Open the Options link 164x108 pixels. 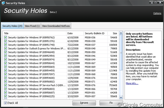(x=157, y=13)
